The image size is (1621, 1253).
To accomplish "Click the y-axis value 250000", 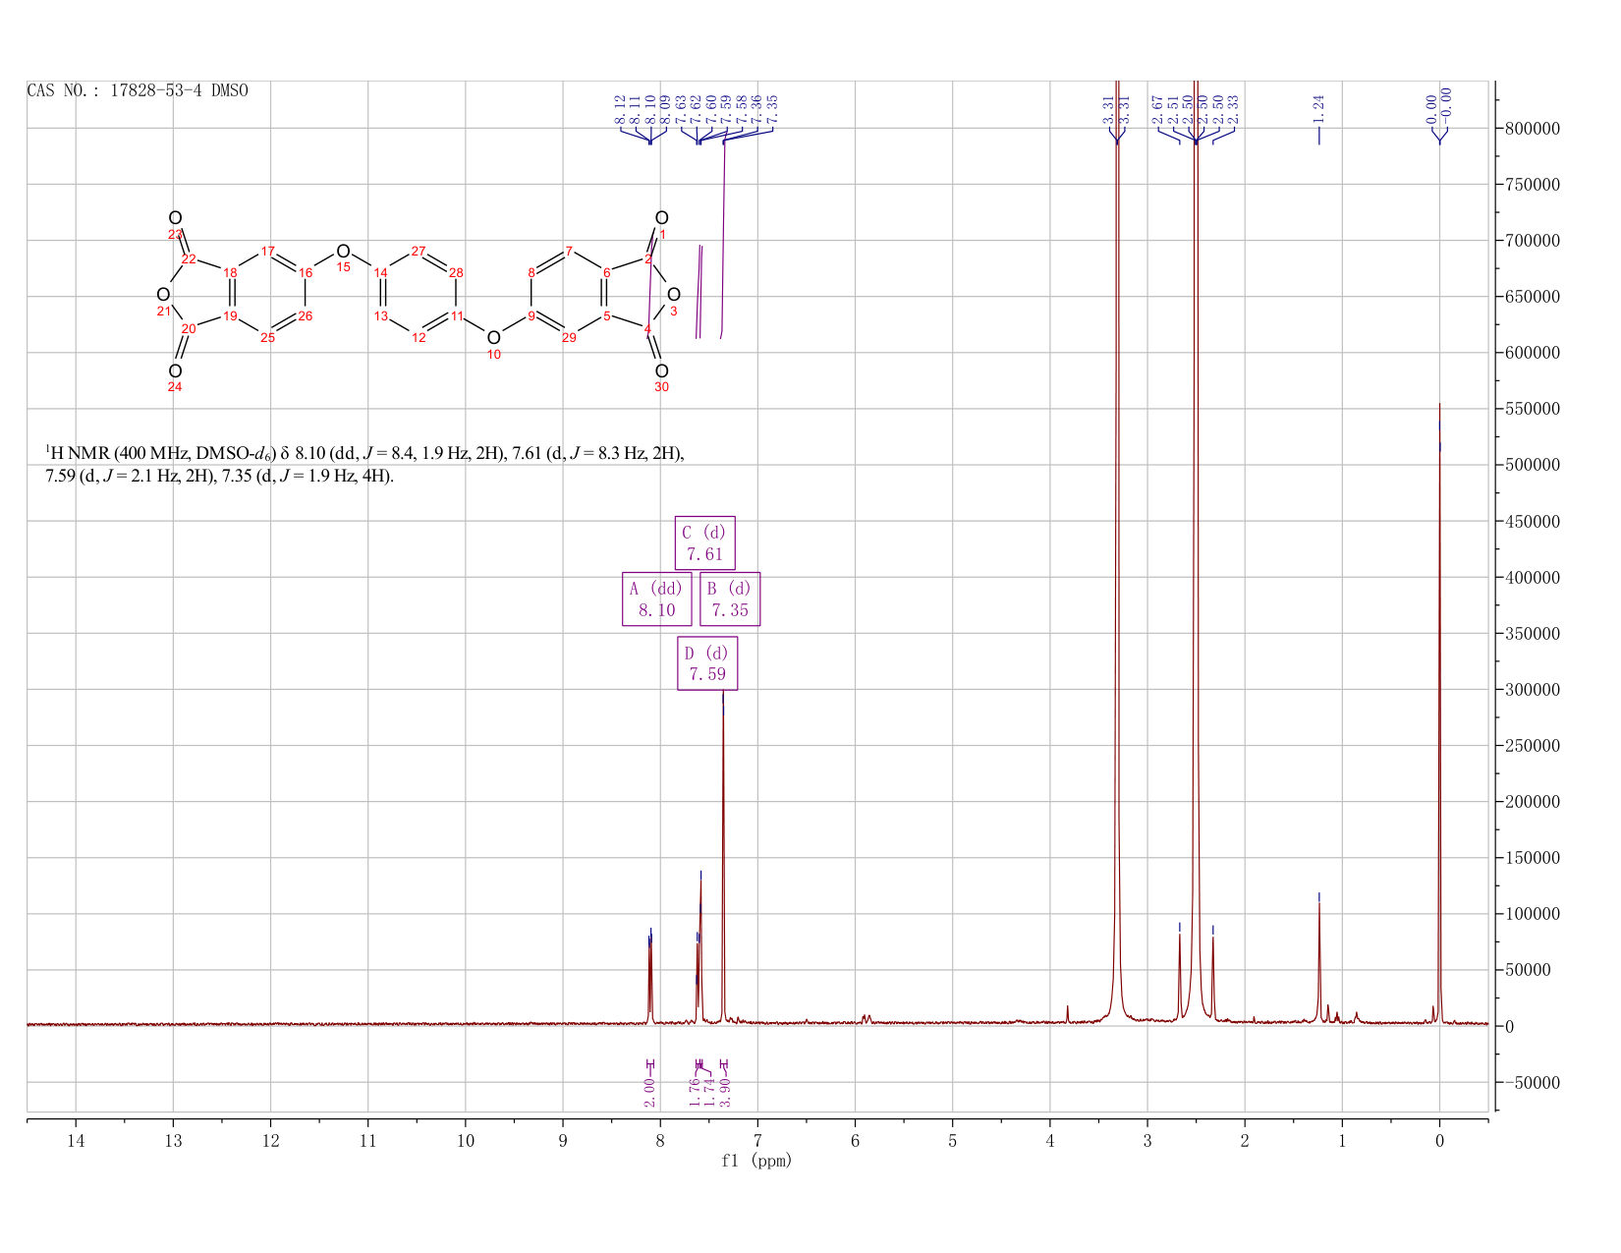I will click(1533, 746).
